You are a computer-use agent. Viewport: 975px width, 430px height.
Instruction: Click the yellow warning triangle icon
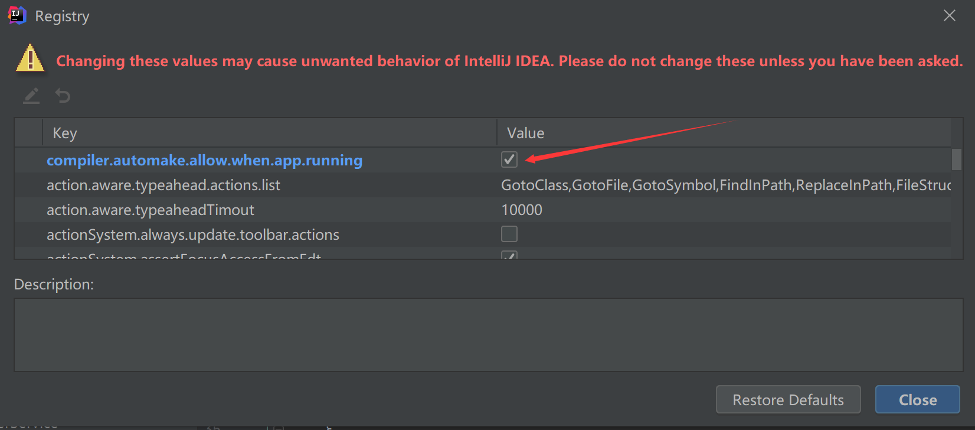(30, 59)
